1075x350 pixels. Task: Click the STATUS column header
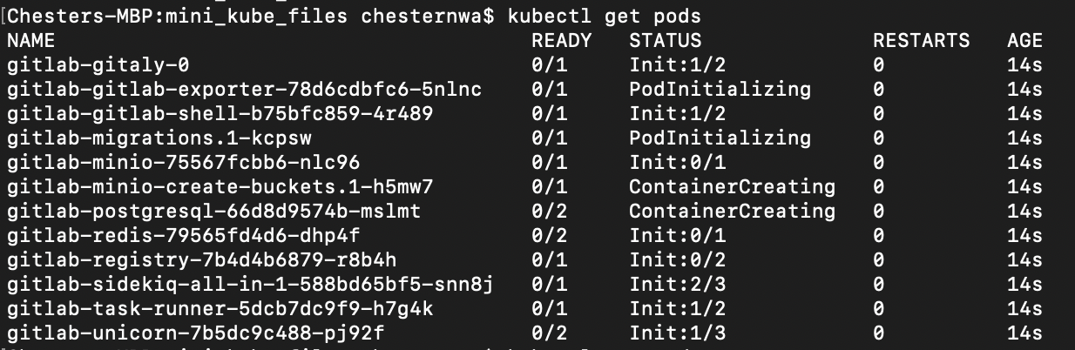point(666,41)
